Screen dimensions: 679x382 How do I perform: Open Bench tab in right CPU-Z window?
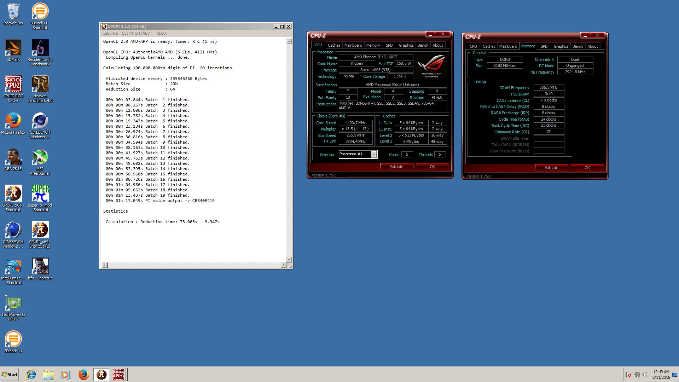tap(578, 46)
